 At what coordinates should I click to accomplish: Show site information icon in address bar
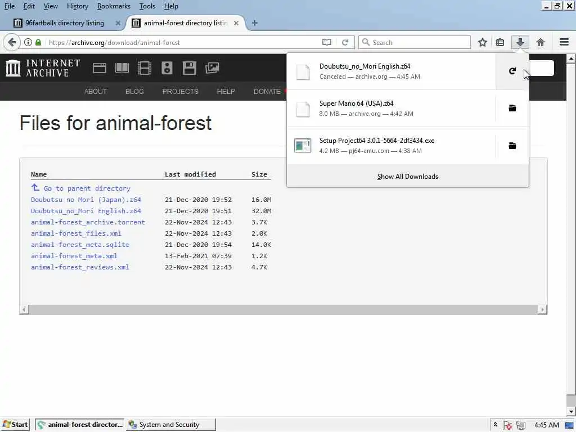pos(28,42)
